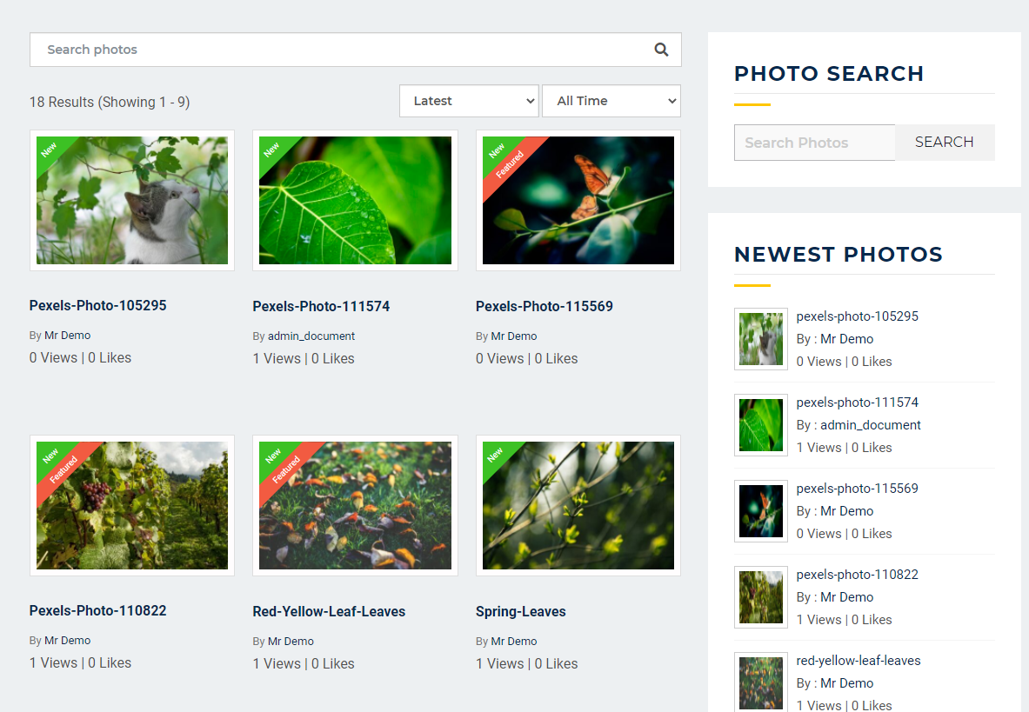The height and width of the screenshot is (712, 1029).
Task: Click Mr Demo author in sidebar pexels-photo-105295 entry
Action: point(846,339)
